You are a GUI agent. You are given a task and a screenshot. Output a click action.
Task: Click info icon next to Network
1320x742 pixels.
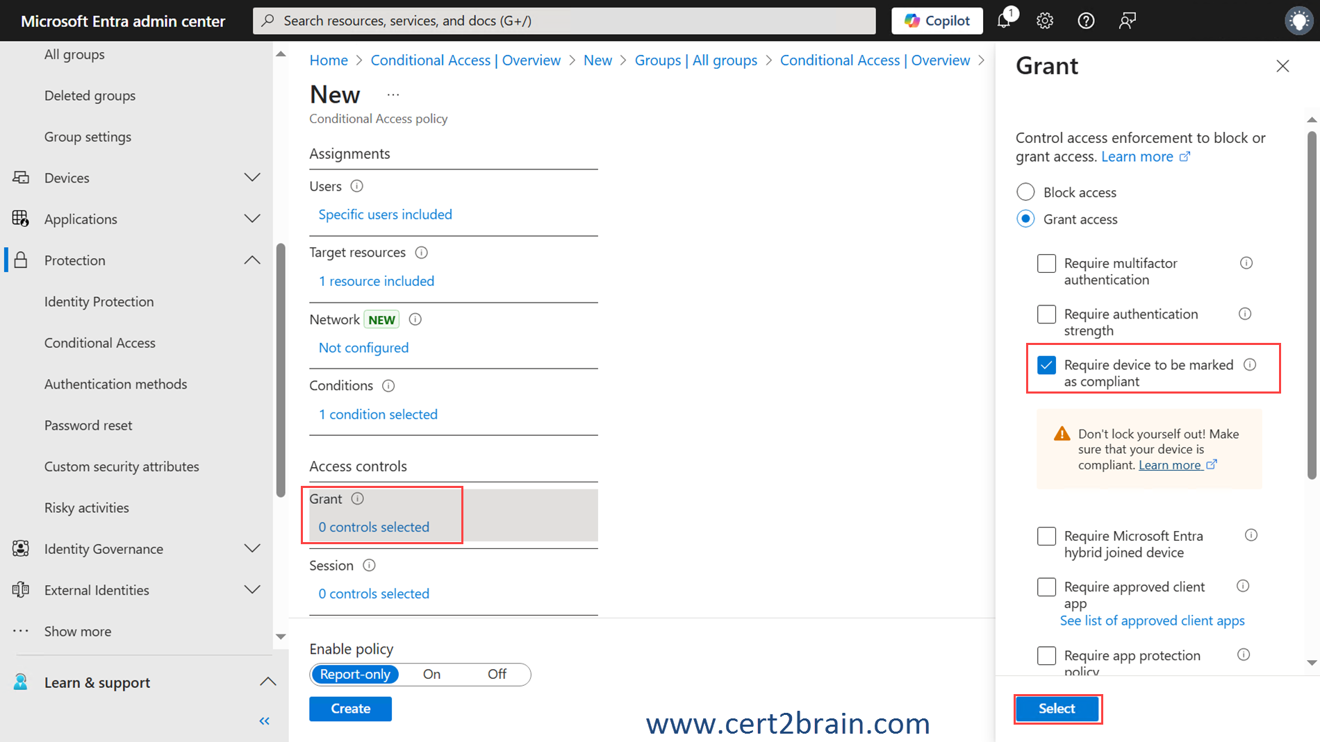pos(415,319)
